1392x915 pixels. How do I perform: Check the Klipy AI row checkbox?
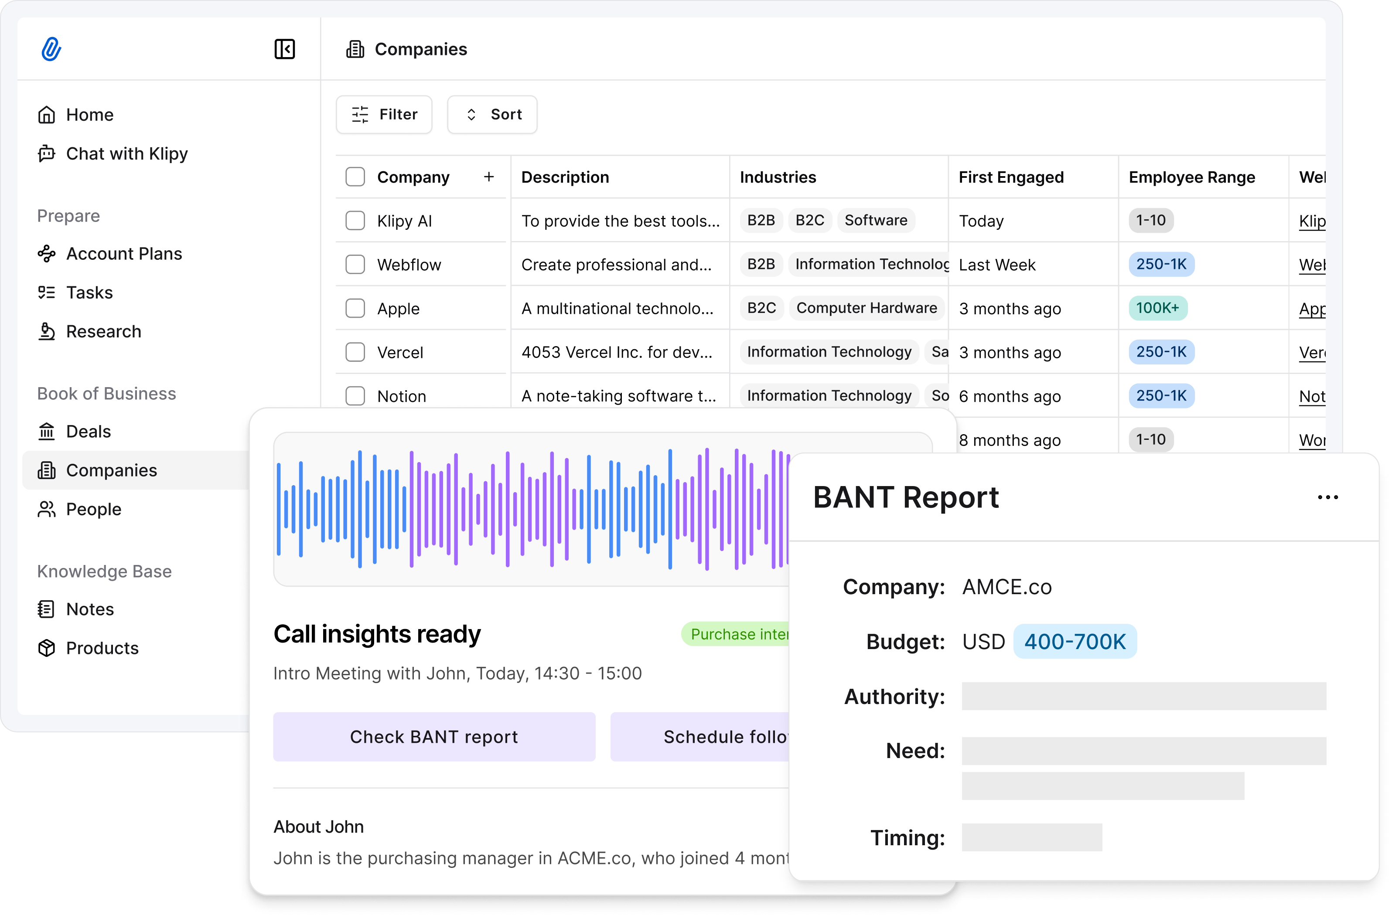tap(355, 221)
